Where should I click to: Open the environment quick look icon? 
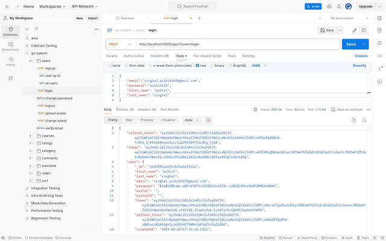(x=379, y=18)
